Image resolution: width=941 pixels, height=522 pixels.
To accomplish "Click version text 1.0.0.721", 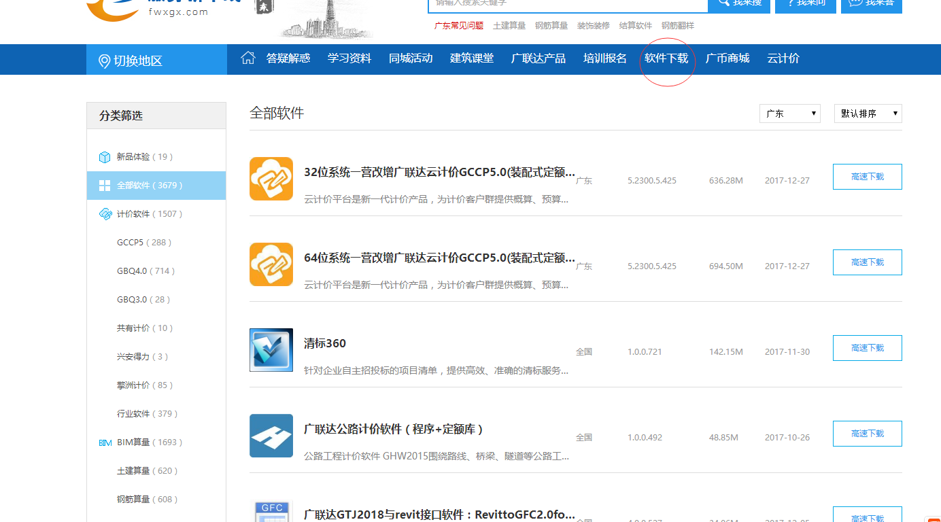I will point(645,352).
